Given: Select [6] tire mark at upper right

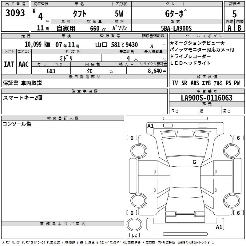Looking at the screenshot, I should coord(239,138).
